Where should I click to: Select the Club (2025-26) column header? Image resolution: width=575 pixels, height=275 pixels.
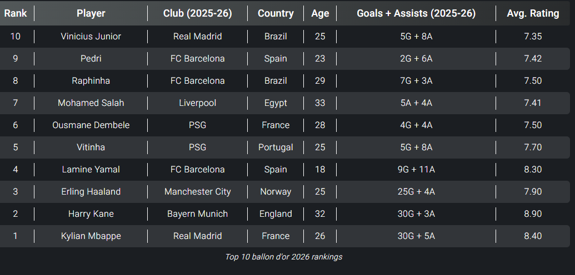(x=197, y=13)
